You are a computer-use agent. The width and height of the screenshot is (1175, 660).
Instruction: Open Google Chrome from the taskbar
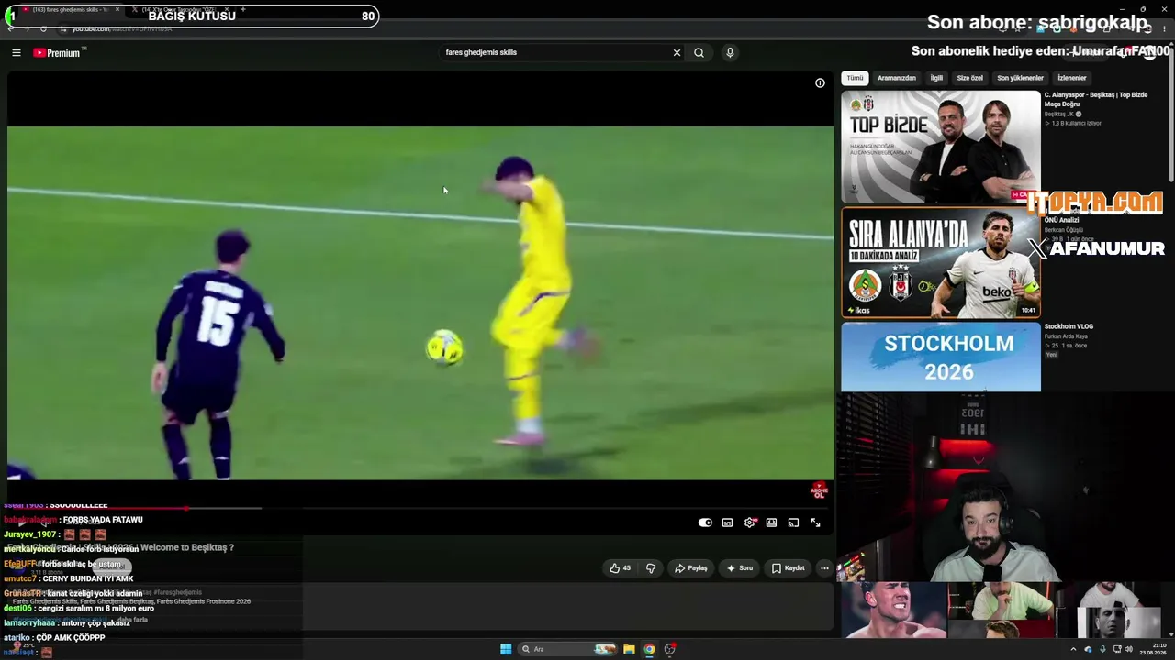point(649,649)
